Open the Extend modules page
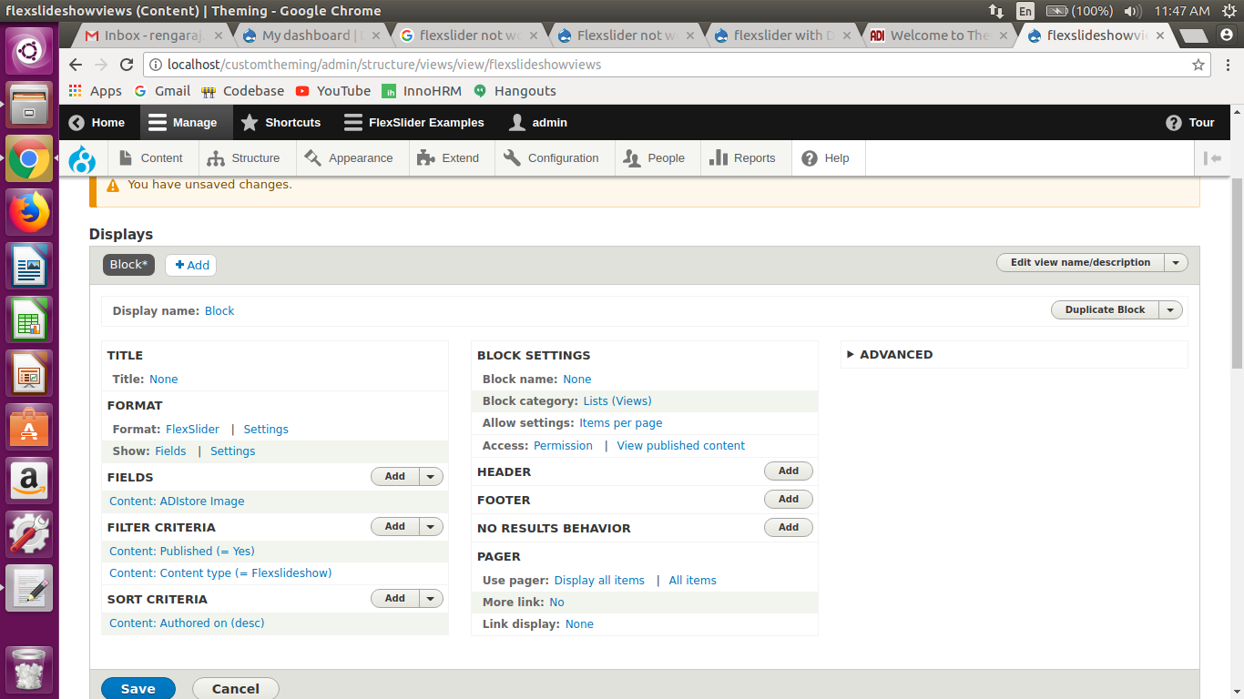Viewport: 1244px width, 699px height. (x=451, y=157)
